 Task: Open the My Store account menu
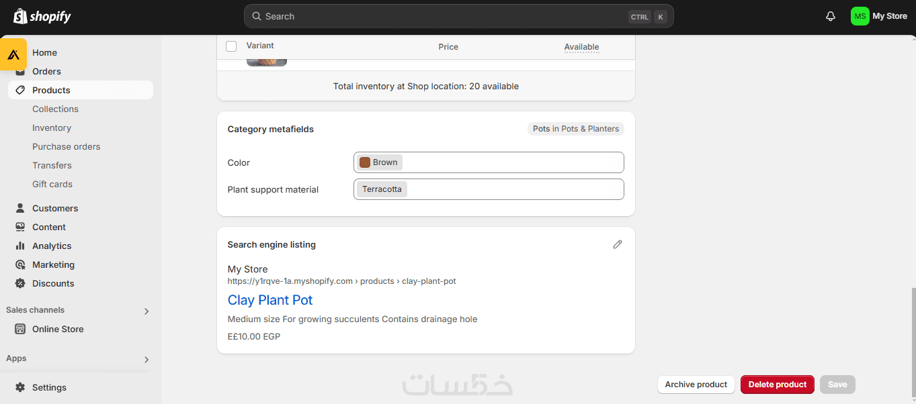[x=878, y=16]
